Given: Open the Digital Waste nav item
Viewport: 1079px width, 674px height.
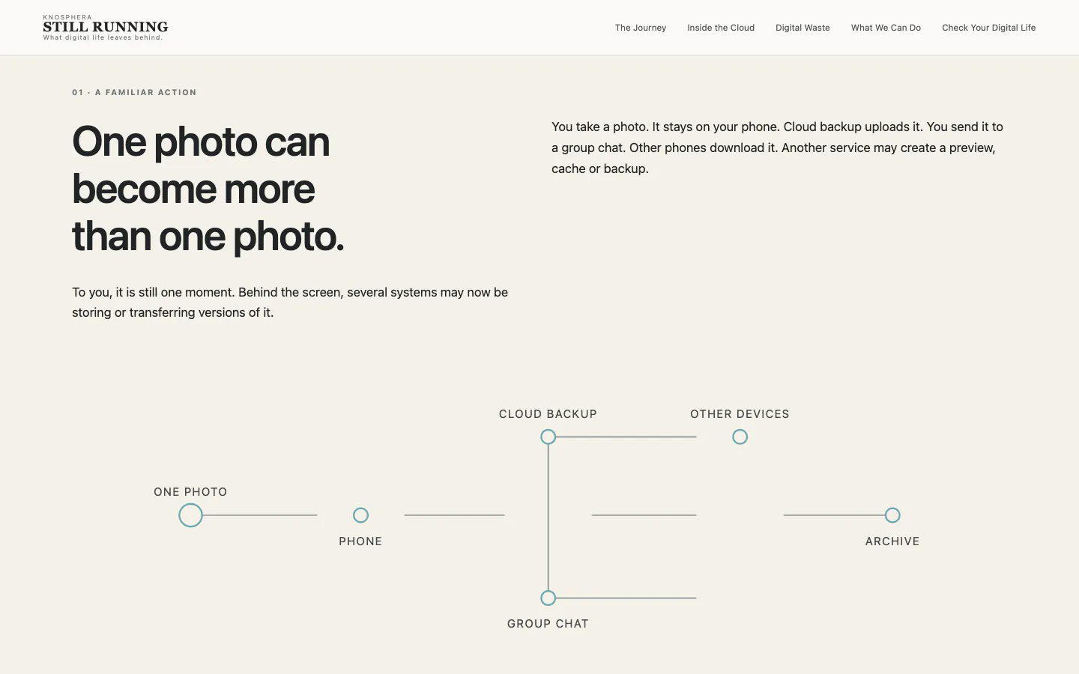Looking at the screenshot, I should coord(803,28).
